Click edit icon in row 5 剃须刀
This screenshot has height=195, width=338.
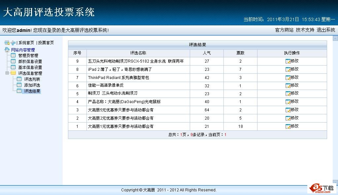pyautogui.click(x=288, y=94)
